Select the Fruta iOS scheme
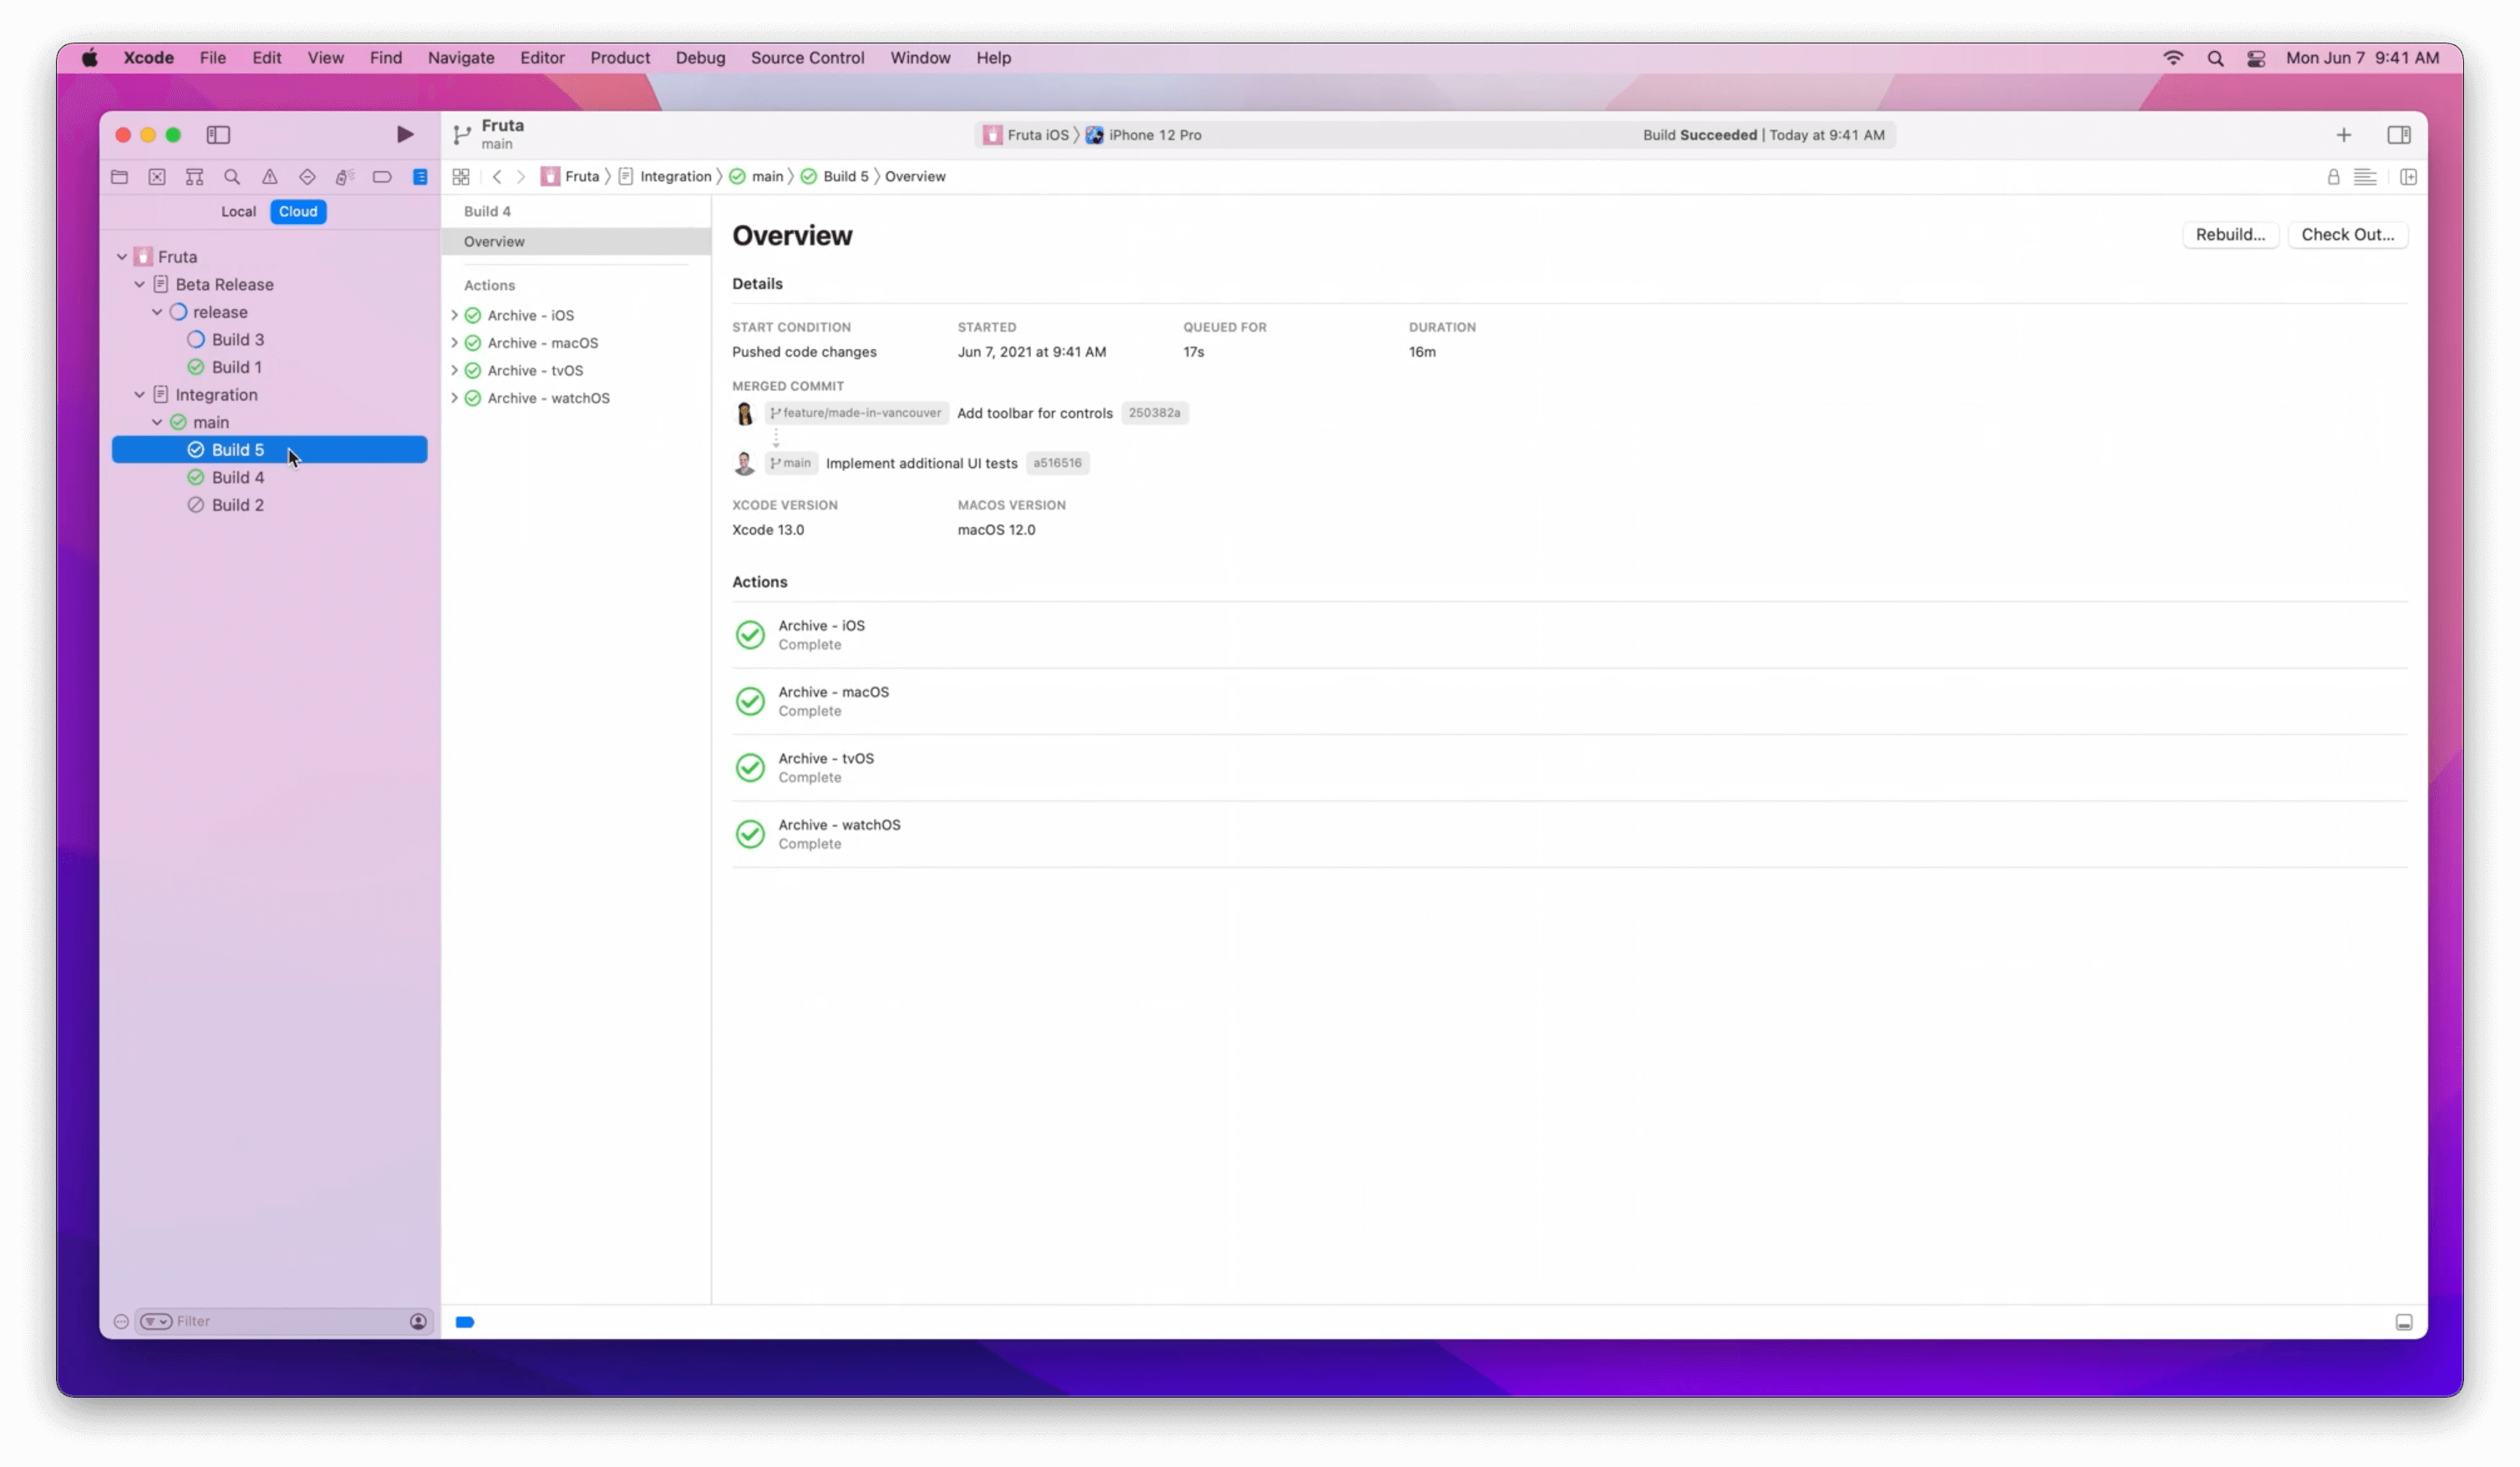The image size is (2520, 1467). pos(1026,135)
